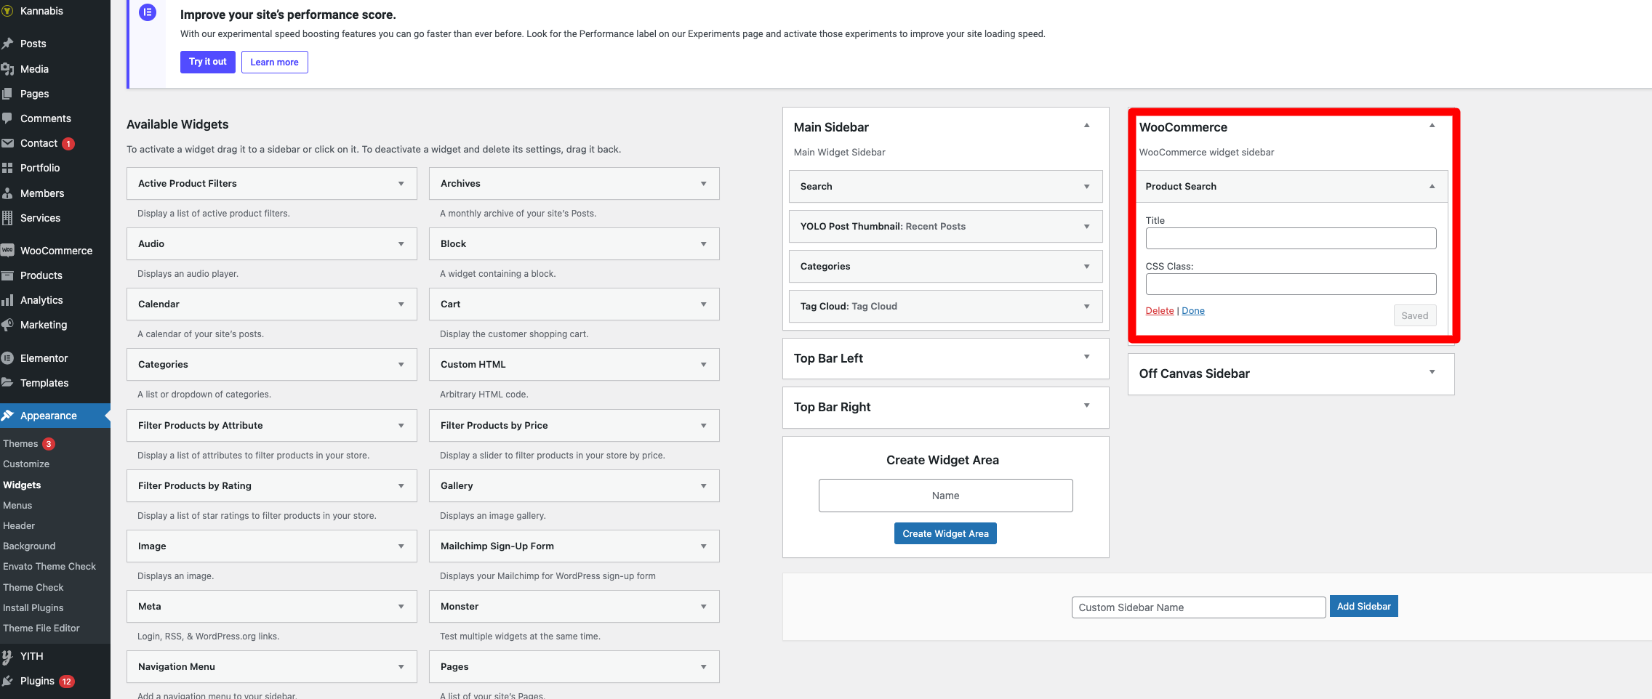Expand the Filter Products by Price widget
The width and height of the screenshot is (1652, 699).
coord(704,426)
